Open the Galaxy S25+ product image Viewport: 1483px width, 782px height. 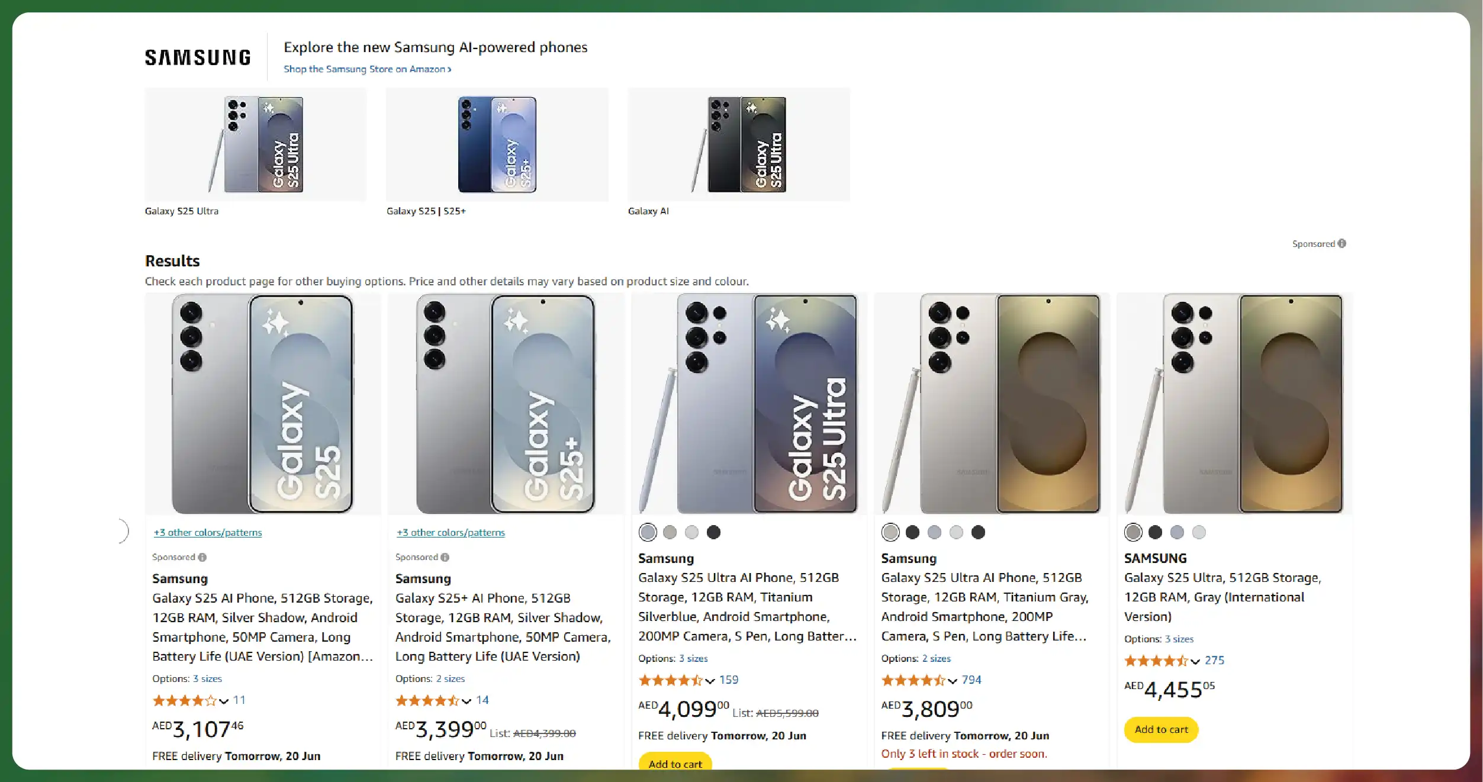[506, 404]
